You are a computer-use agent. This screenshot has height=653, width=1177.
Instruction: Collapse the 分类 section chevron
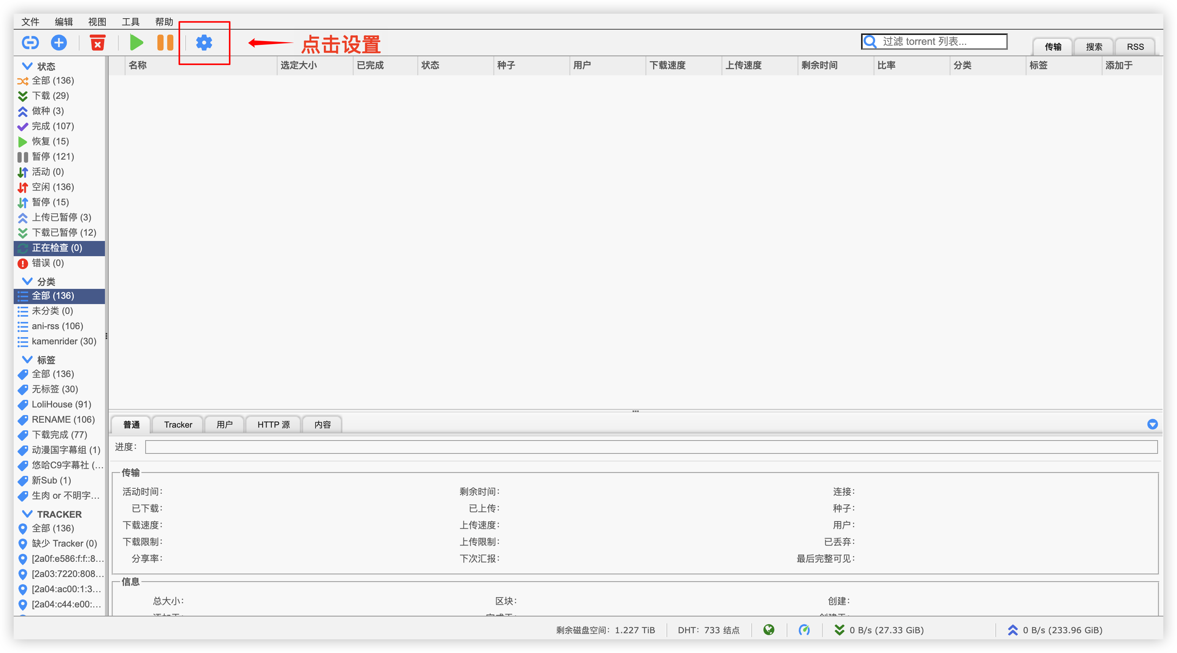point(27,282)
